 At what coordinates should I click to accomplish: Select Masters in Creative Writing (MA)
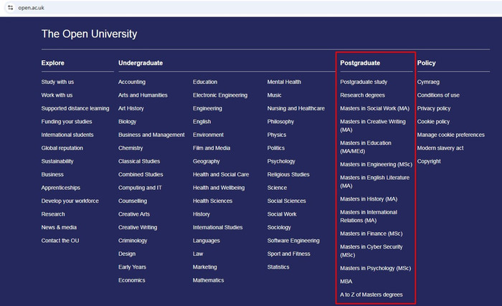click(373, 125)
